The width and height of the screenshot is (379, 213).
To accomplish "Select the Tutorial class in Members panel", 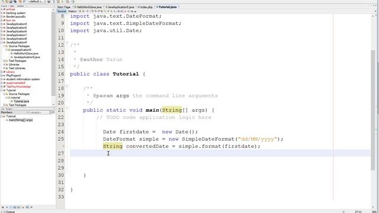I will tap(11, 116).
